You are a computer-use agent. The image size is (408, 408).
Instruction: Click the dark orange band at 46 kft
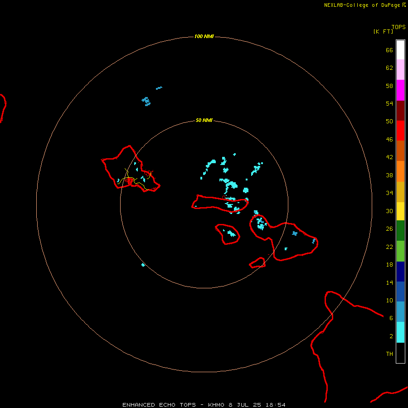(x=400, y=151)
